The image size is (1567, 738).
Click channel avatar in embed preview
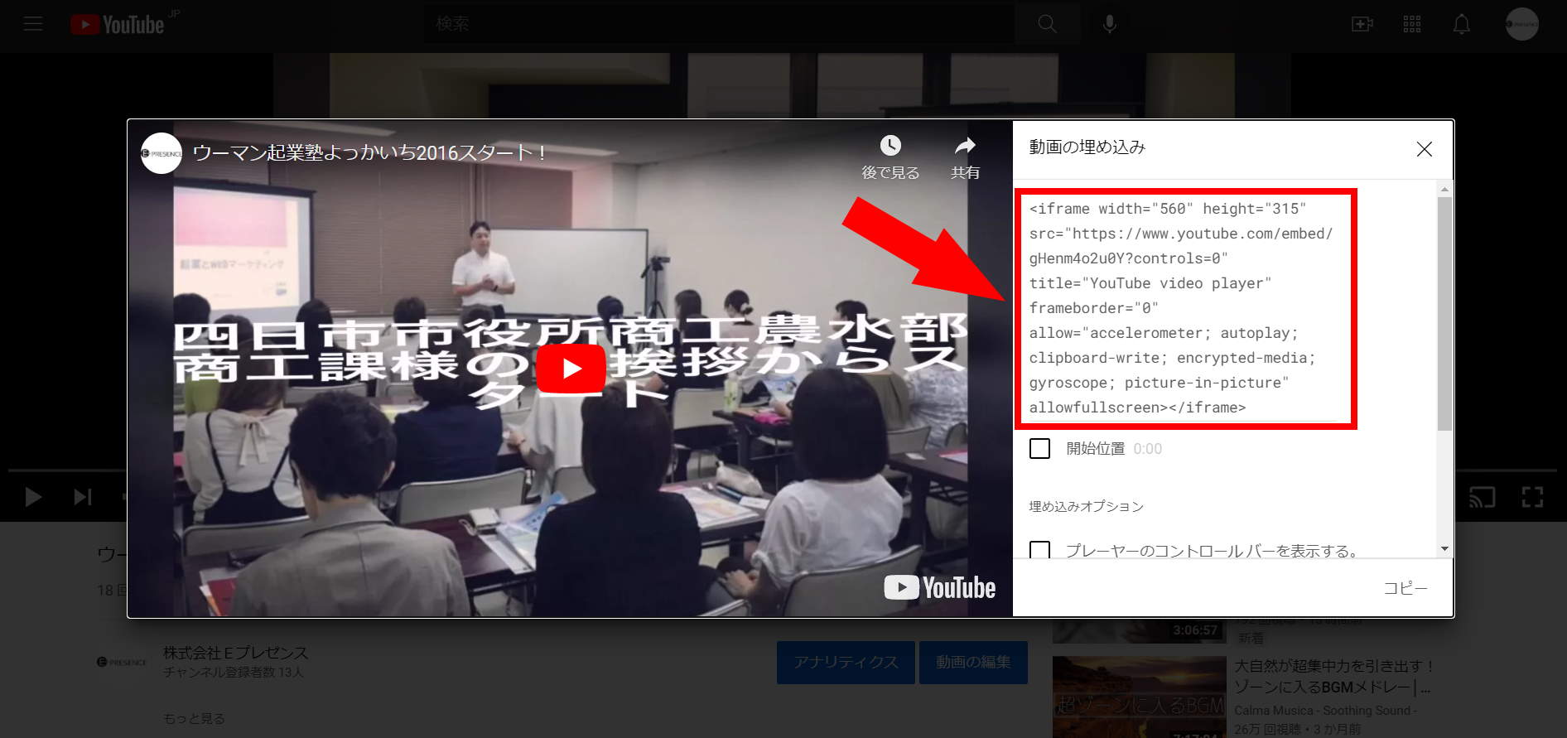pyautogui.click(x=162, y=153)
